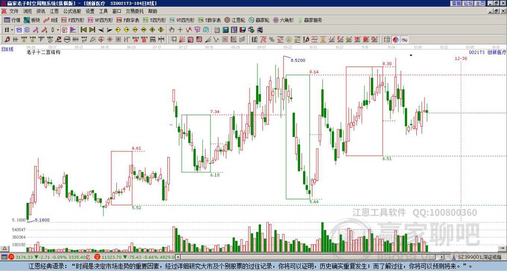Click the red circular target icon
Screen dimensions: 507x271
coord(101,40)
